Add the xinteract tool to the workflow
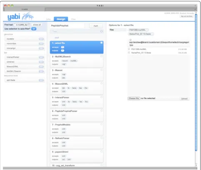 pos(41,62)
